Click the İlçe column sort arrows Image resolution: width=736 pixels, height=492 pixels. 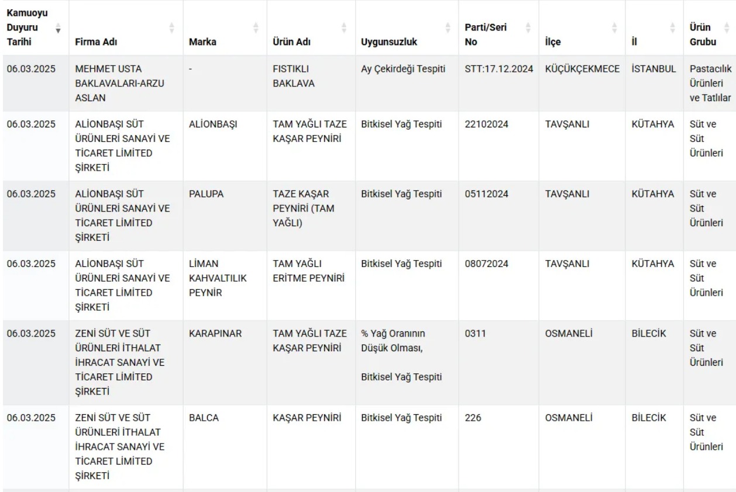tap(614, 27)
